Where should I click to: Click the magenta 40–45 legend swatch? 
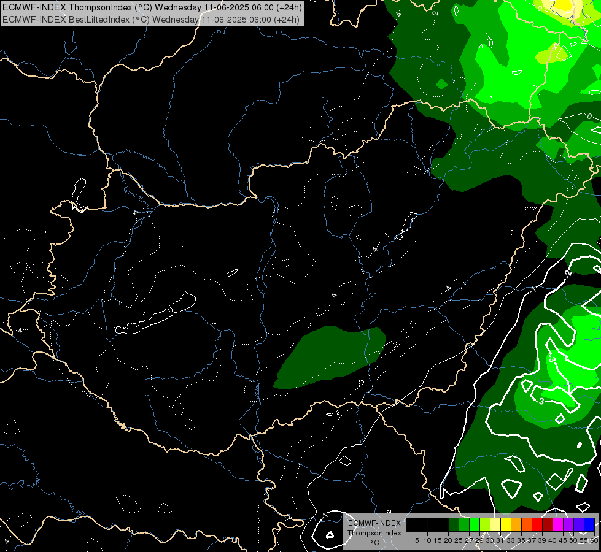click(x=558, y=524)
